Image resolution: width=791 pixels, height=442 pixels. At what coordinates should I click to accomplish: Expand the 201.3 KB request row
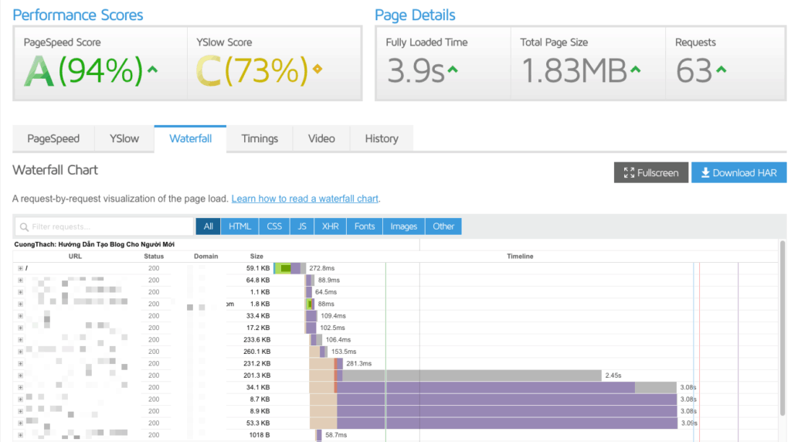point(20,376)
